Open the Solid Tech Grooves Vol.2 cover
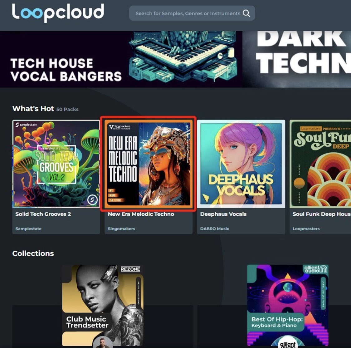351x348 pixels. point(56,164)
